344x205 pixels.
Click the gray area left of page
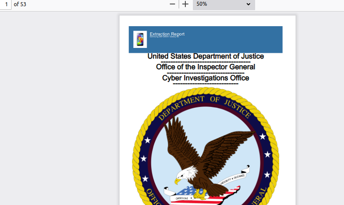coord(58,111)
